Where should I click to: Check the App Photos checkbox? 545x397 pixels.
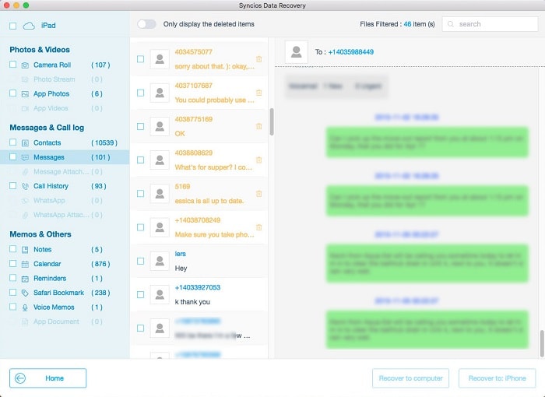click(x=13, y=93)
